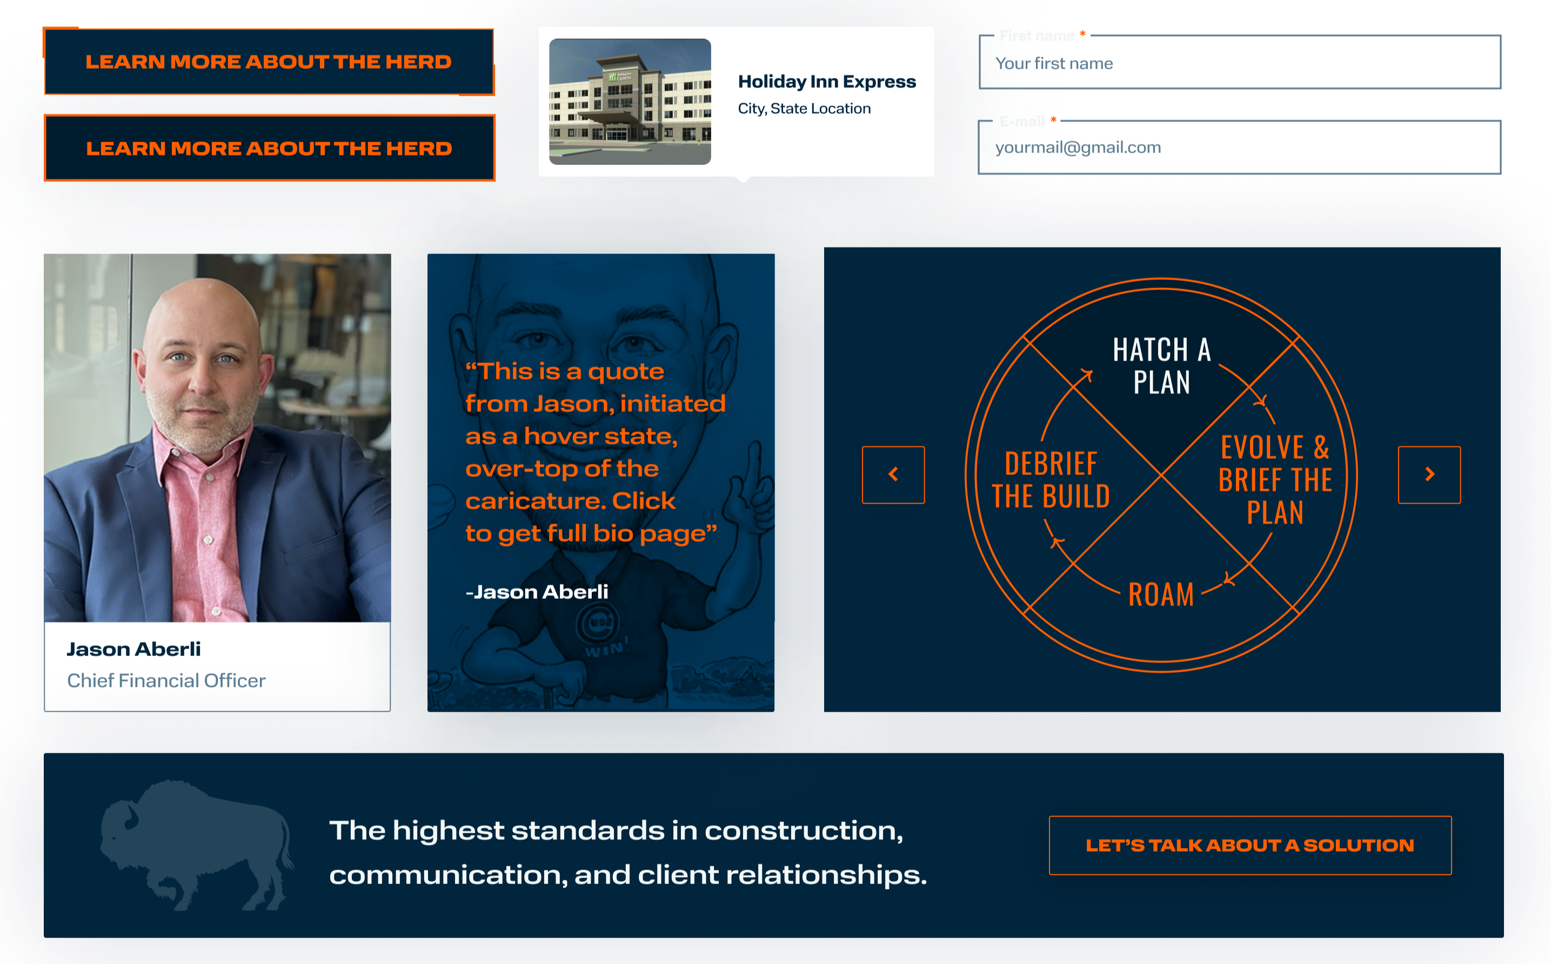This screenshot has height=964, width=1551.
Task: Select the Debrief The Build segment
Action: click(x=1051, y=480)
